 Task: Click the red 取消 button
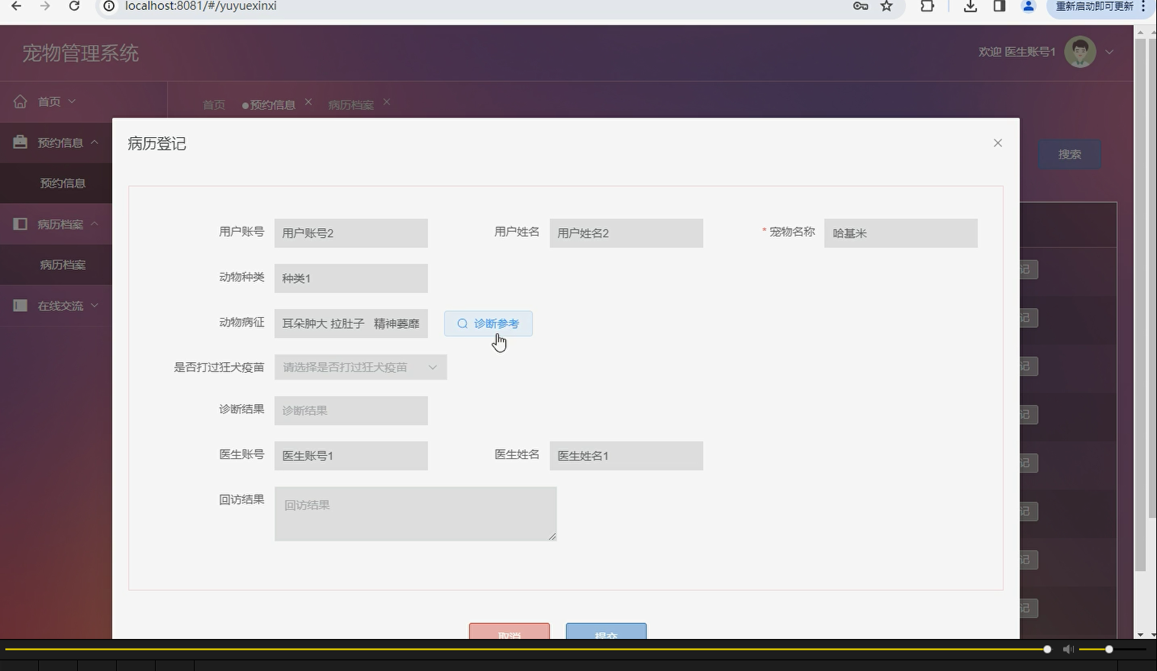(x=509, y=631)
